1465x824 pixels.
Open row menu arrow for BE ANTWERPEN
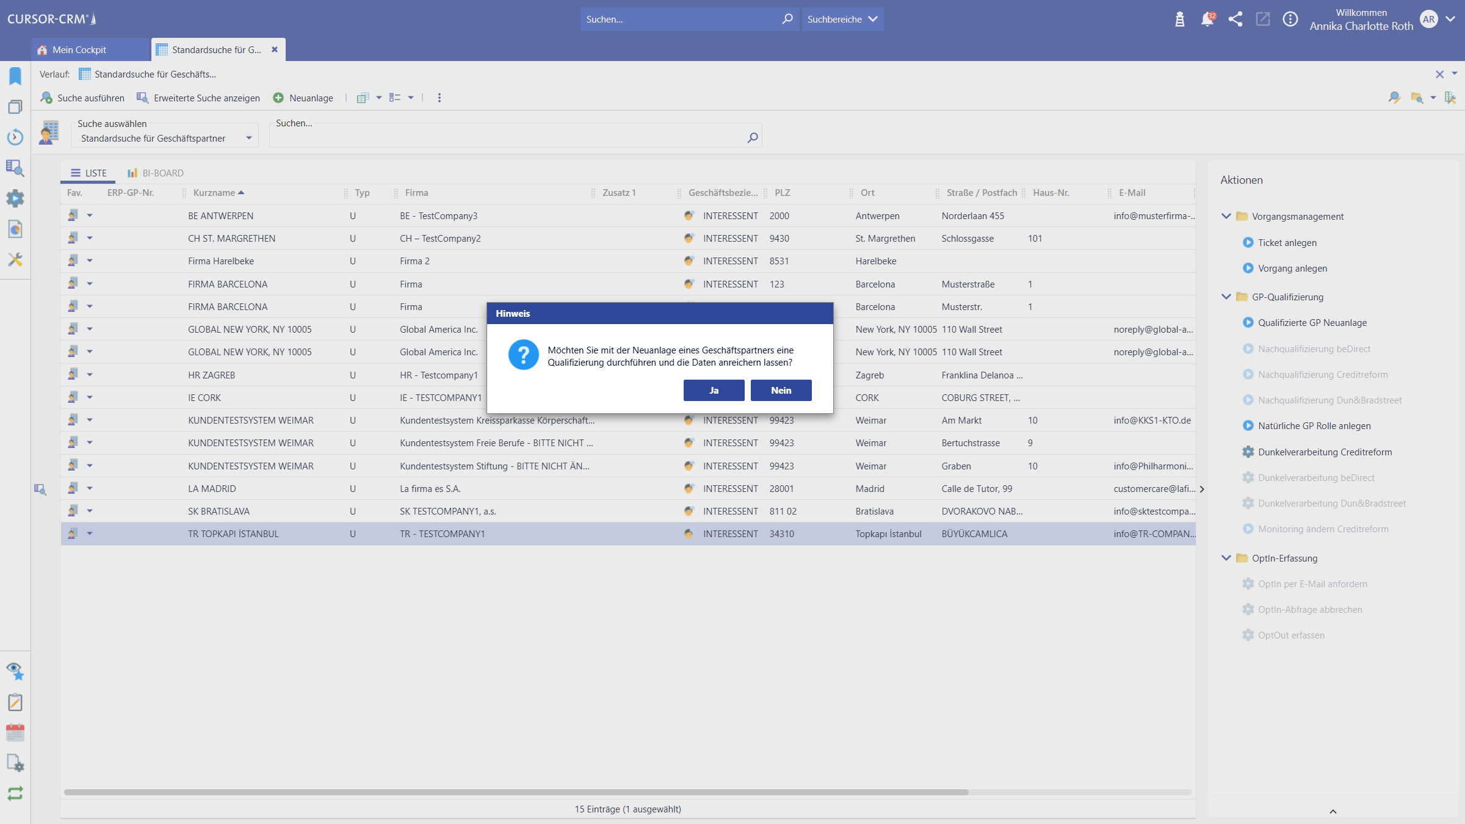pyautogui.click(x=90, y=215)
